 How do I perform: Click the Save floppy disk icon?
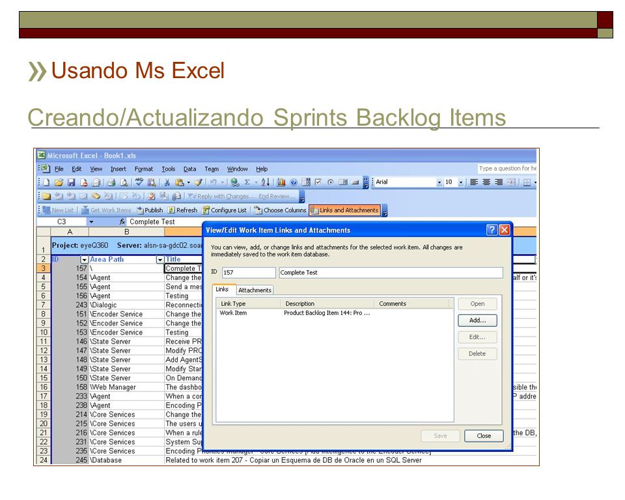(72, 182)
